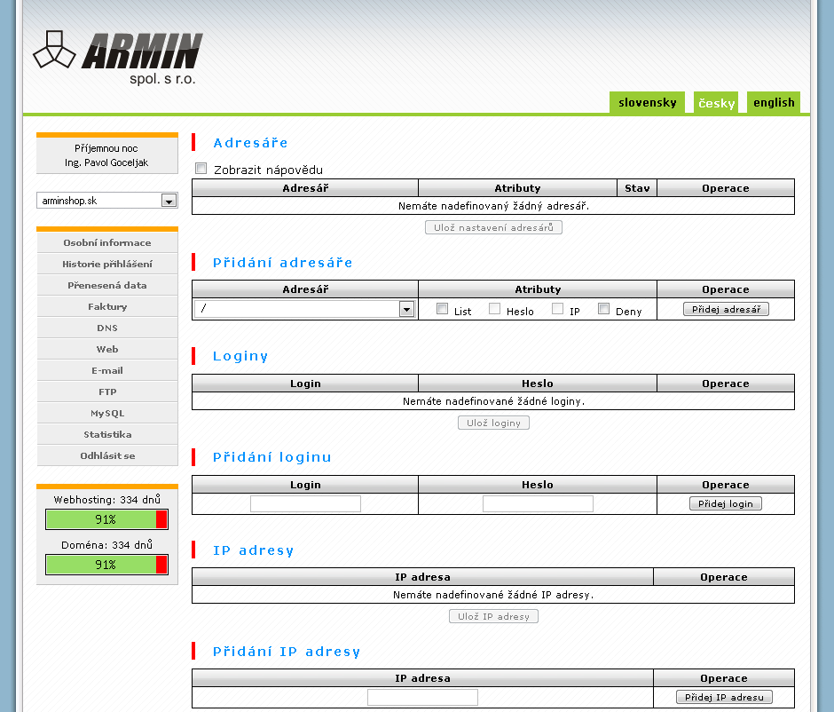This screenshot has width=834, height=712.
Task: Click 'Nemáte nadefinovaný žádný adresář.' message
Action: [493, 206]
